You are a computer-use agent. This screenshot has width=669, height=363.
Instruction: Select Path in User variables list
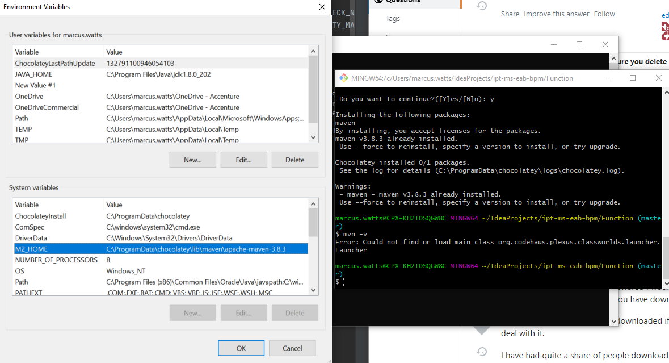tap(161, 118)
